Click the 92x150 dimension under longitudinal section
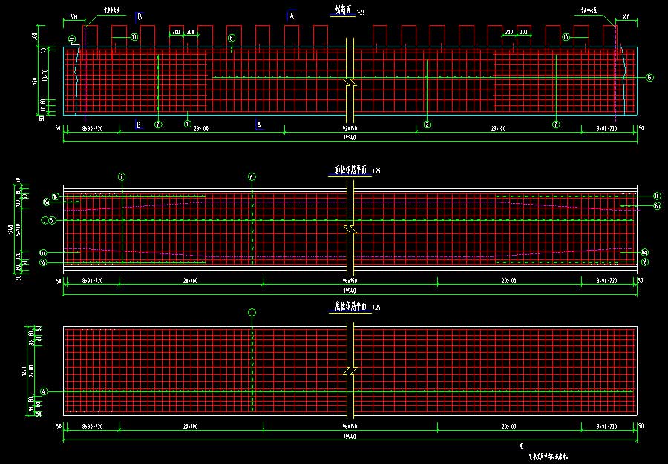Image resolution: width=668 pixels, height=464 pixels. click(x=349, y=129)
